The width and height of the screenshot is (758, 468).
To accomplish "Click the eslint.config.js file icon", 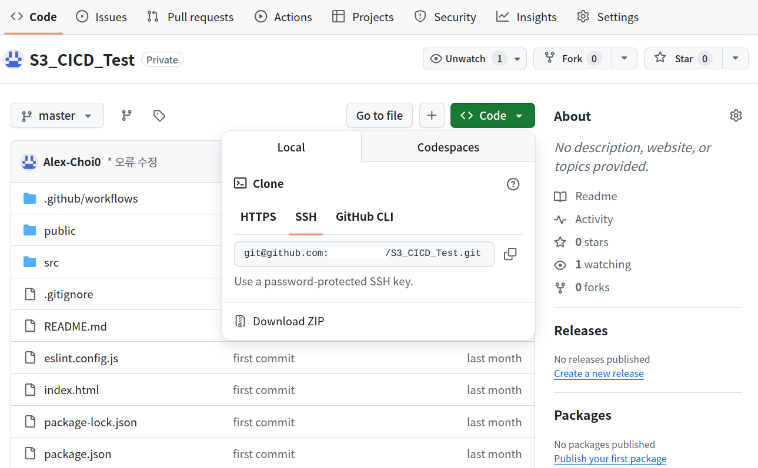I will [30, 358].
